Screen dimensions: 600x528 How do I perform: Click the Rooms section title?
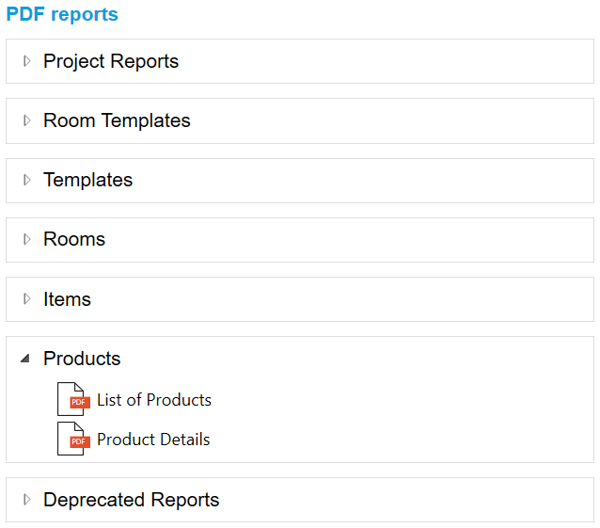click(74, 239)
